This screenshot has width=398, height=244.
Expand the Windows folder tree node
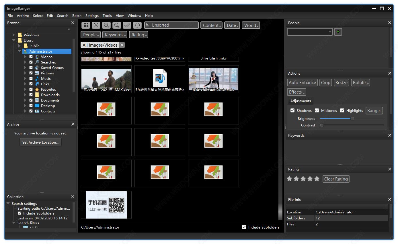tap(14, 35)
